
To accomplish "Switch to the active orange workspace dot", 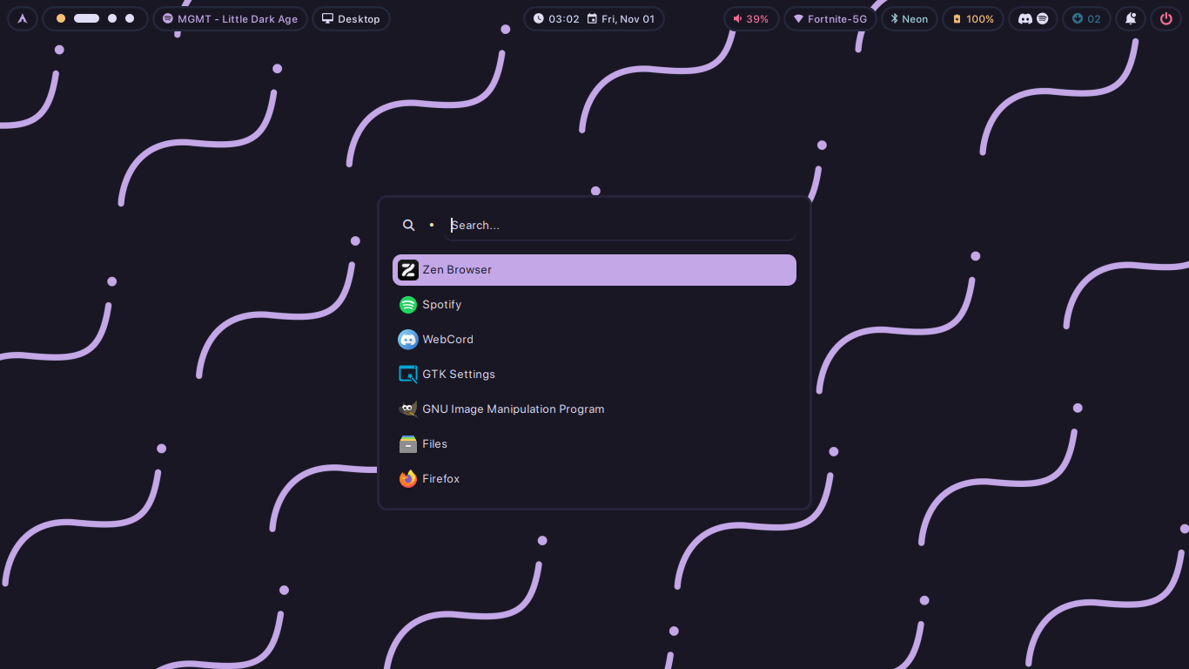I will [x=59, y=17].
